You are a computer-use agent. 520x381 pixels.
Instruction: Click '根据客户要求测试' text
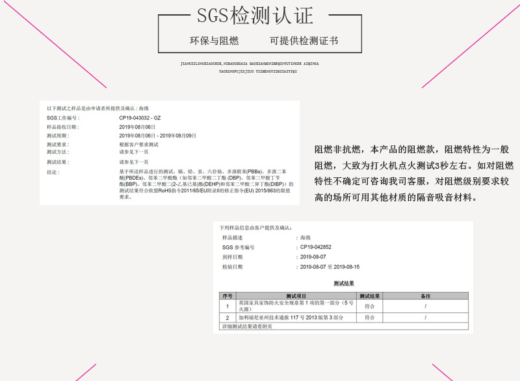coord(139,145)
